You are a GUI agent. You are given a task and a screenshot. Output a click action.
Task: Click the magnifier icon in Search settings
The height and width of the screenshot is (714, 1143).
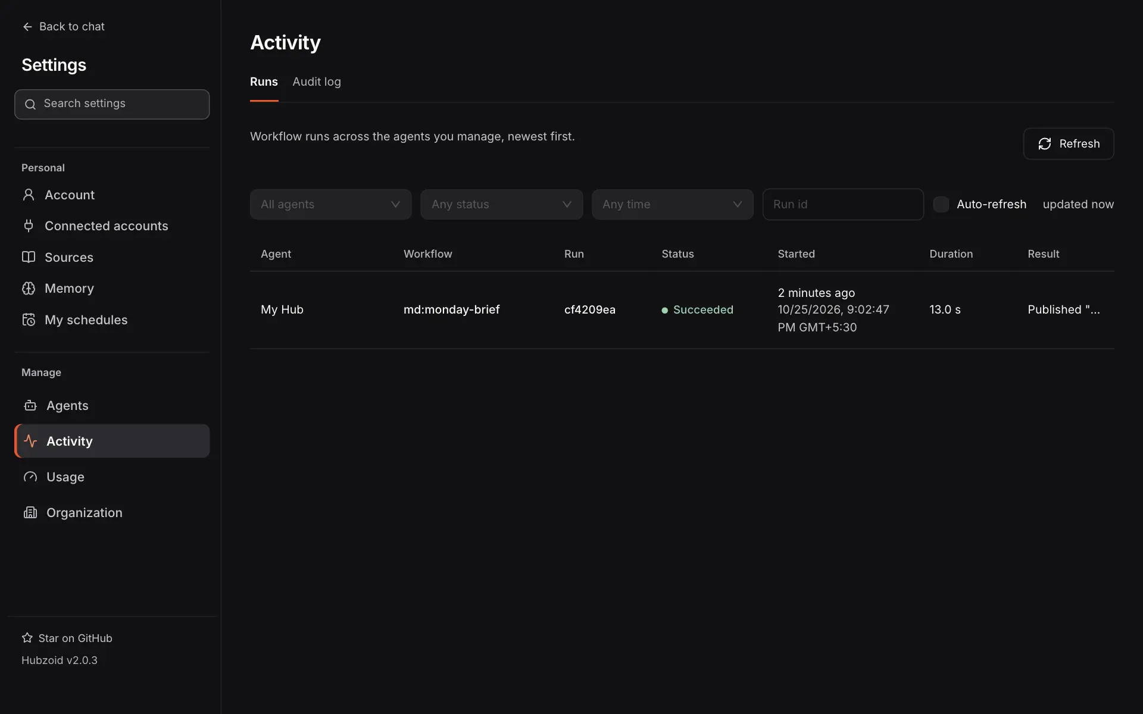(30, 104)
